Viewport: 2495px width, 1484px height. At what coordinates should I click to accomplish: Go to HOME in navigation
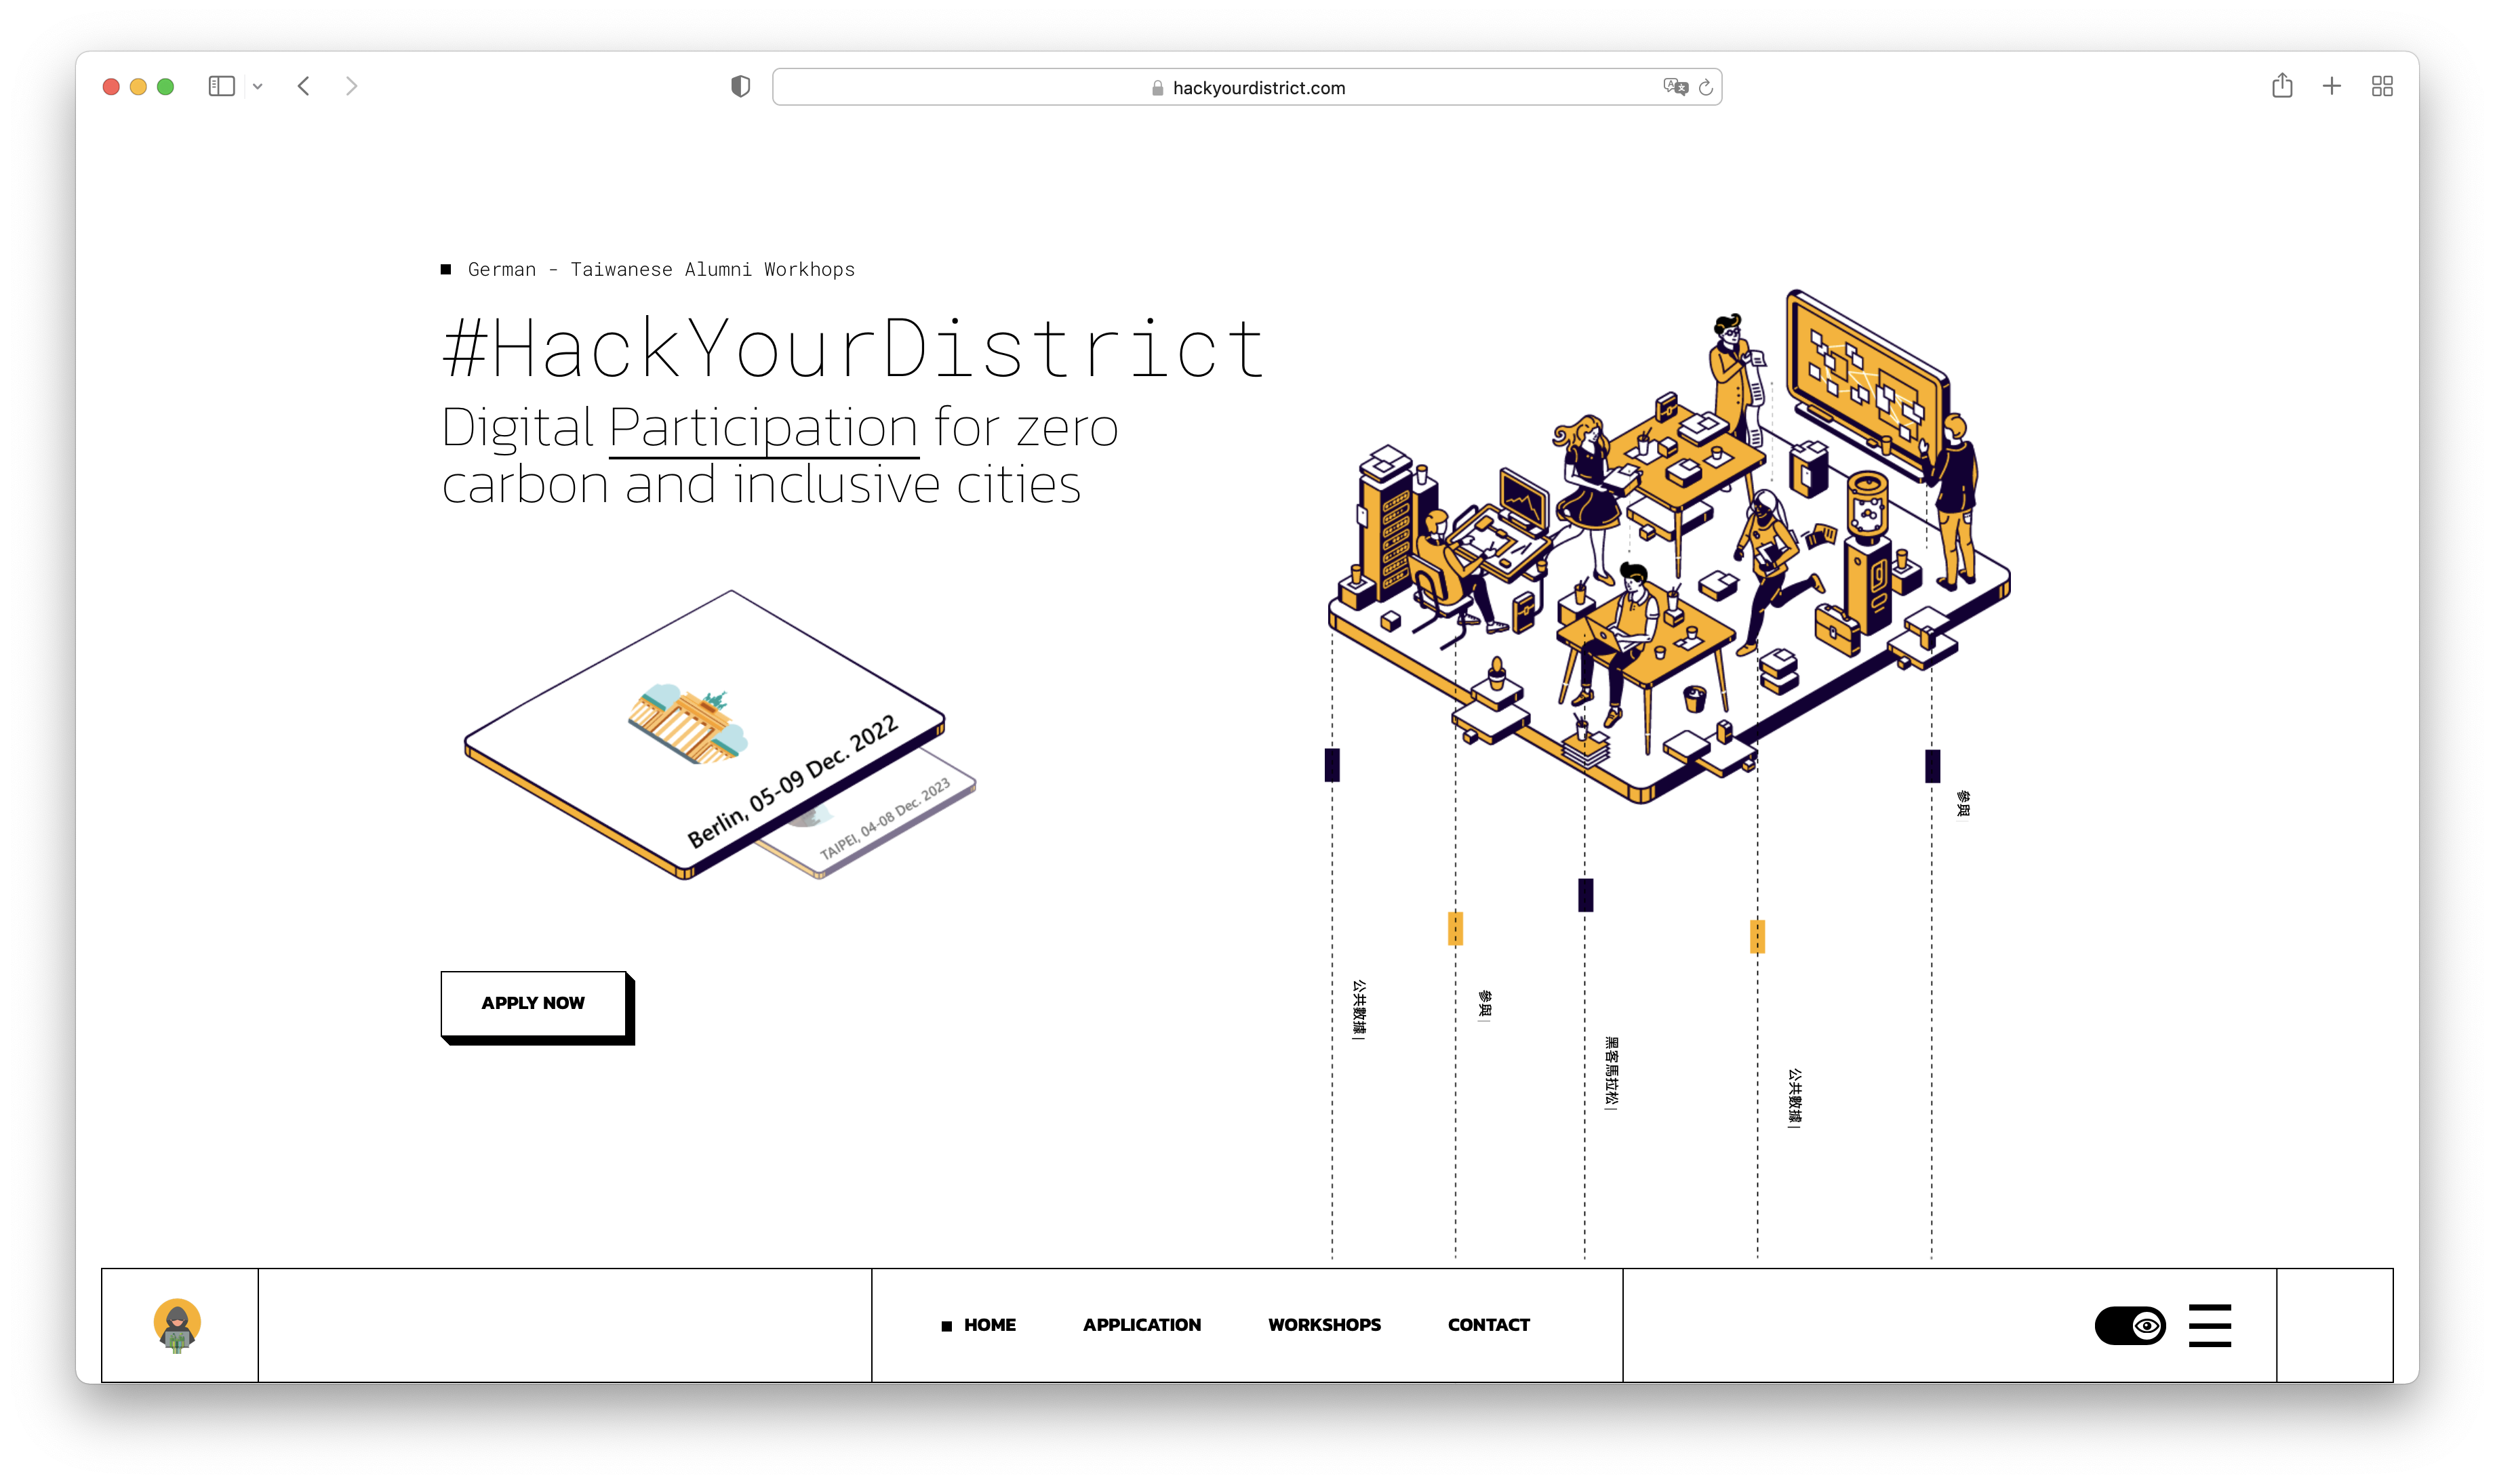tap(989, 1325)
